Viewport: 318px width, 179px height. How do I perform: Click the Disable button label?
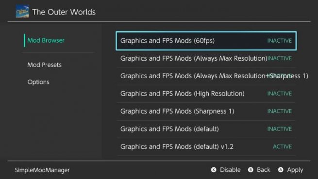(230, 170)
